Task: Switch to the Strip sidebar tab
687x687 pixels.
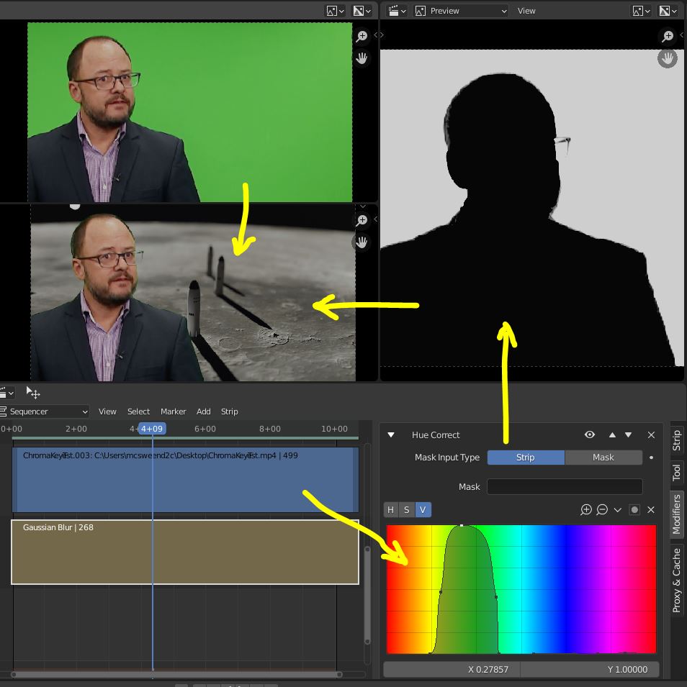Action: (676, 440)
